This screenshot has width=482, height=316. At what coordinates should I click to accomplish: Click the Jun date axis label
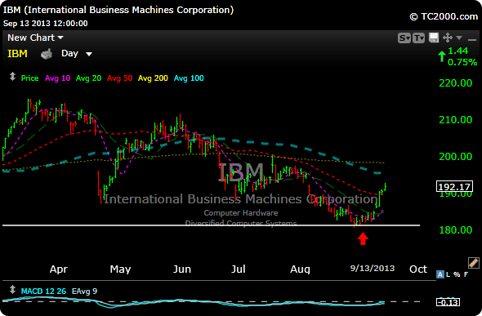[182, 269]
